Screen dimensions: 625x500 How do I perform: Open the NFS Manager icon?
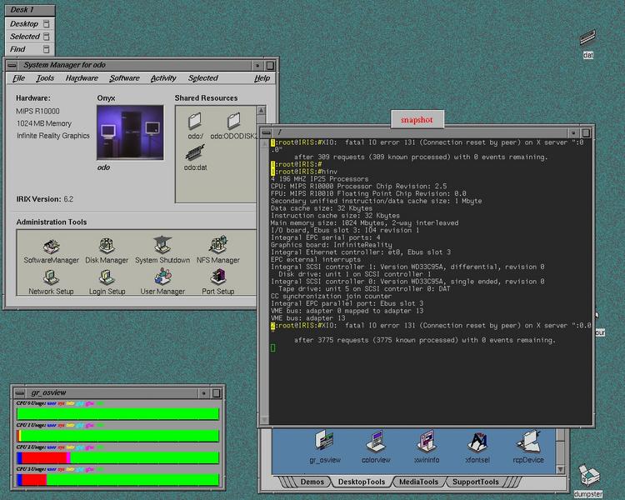pos(217,251)
